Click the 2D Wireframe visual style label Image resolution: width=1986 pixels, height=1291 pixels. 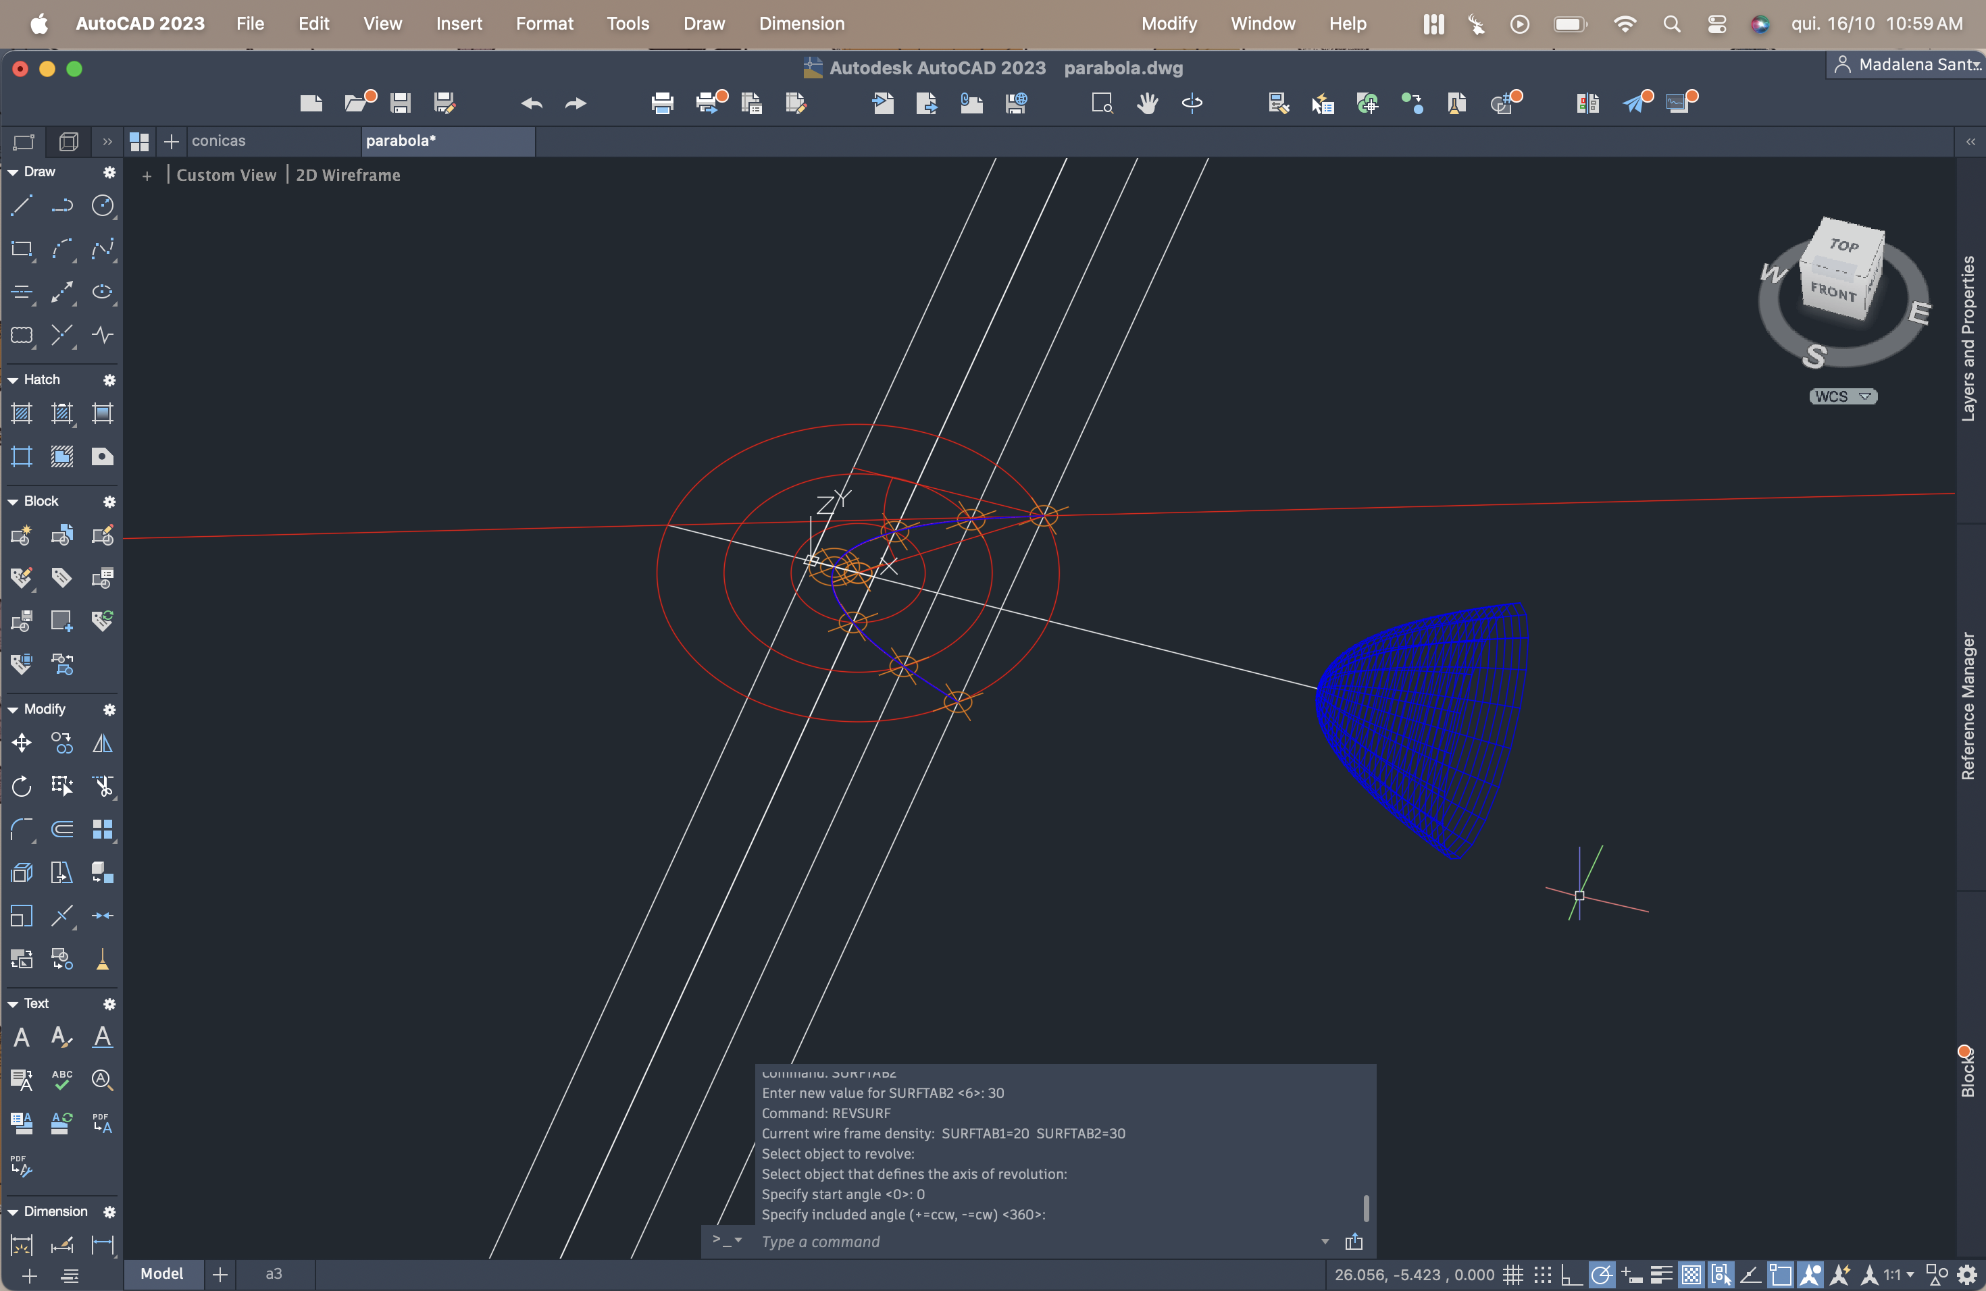click(348, 175)
